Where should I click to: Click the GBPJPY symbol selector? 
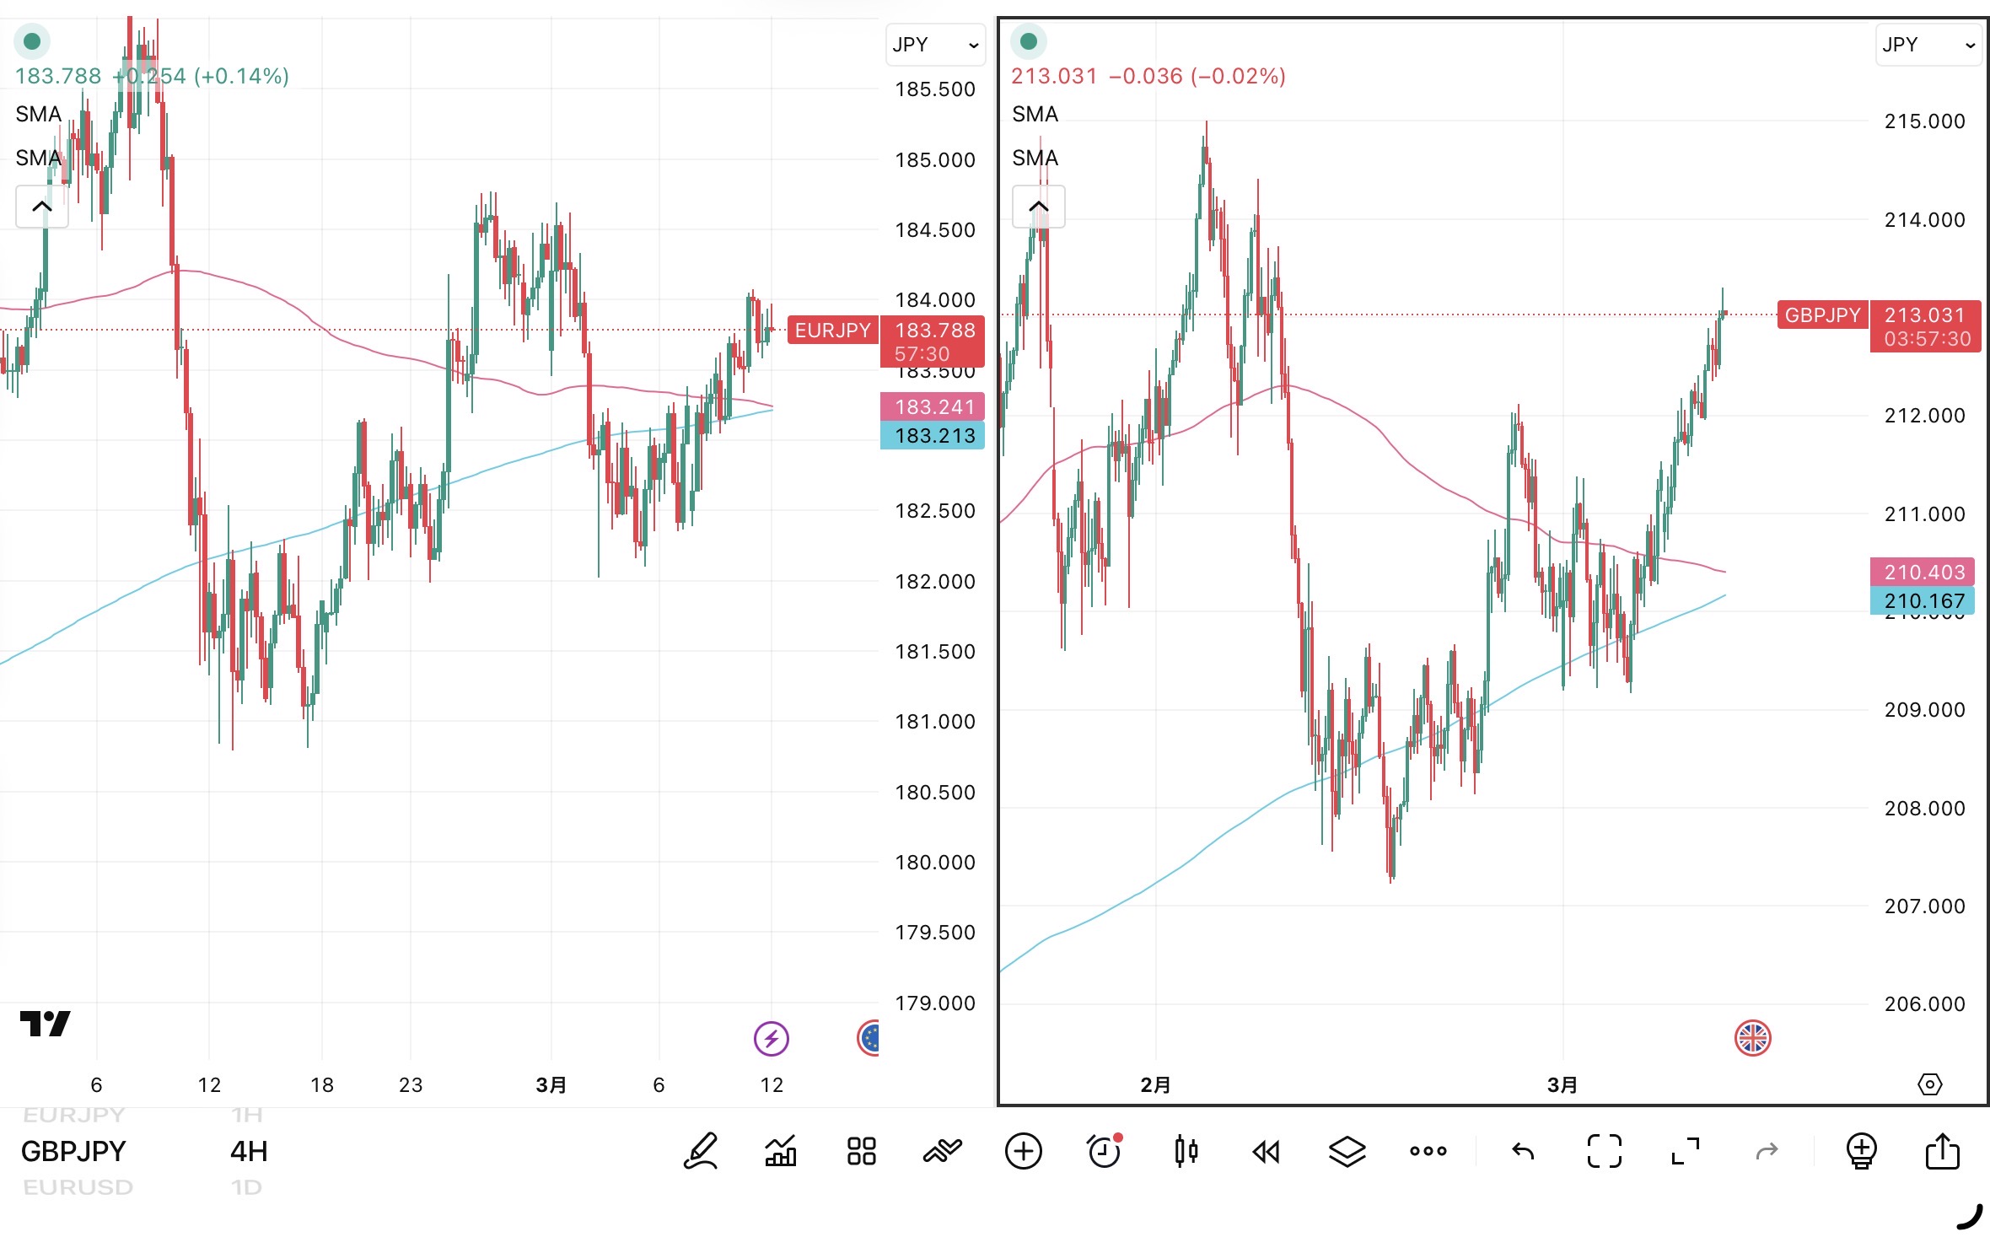[73, 1151]
